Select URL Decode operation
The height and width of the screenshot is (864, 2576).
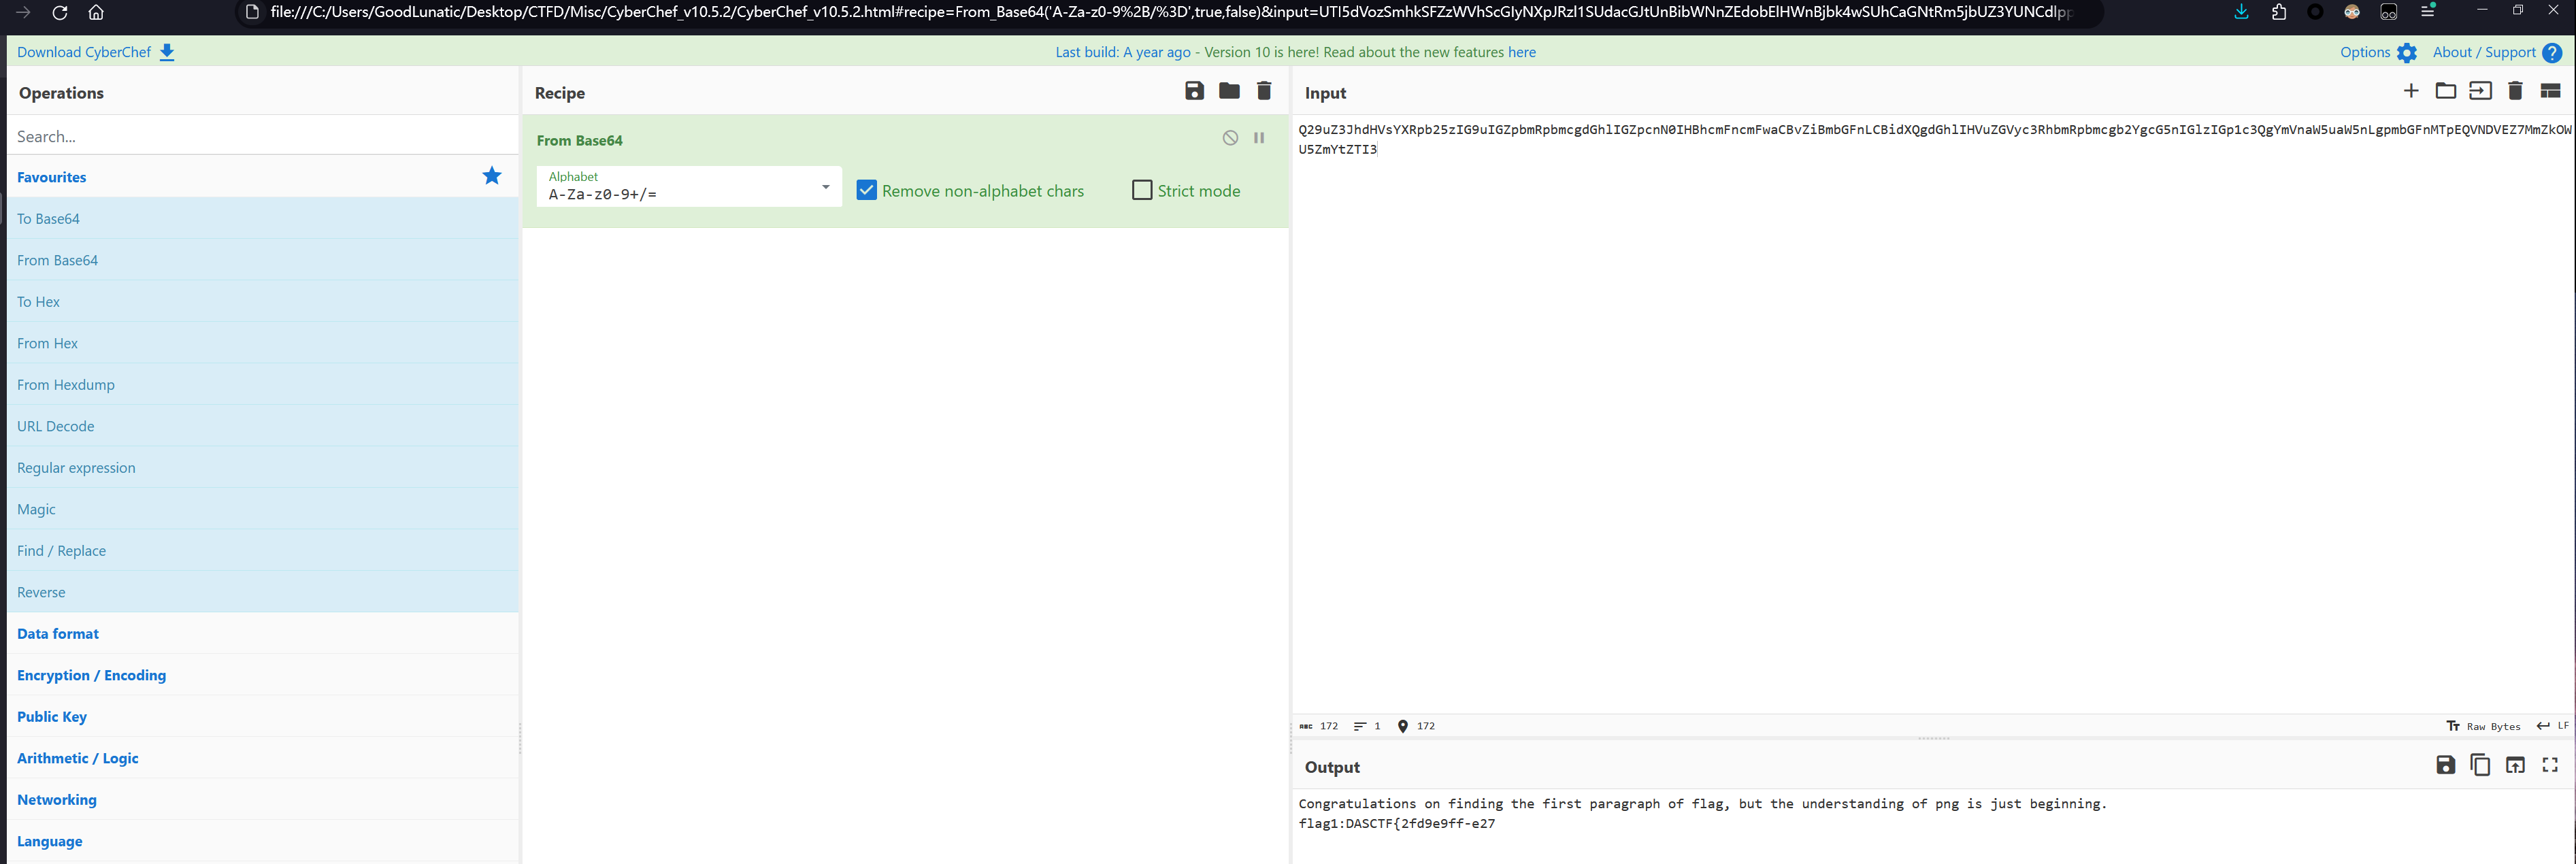pos(263,426)
